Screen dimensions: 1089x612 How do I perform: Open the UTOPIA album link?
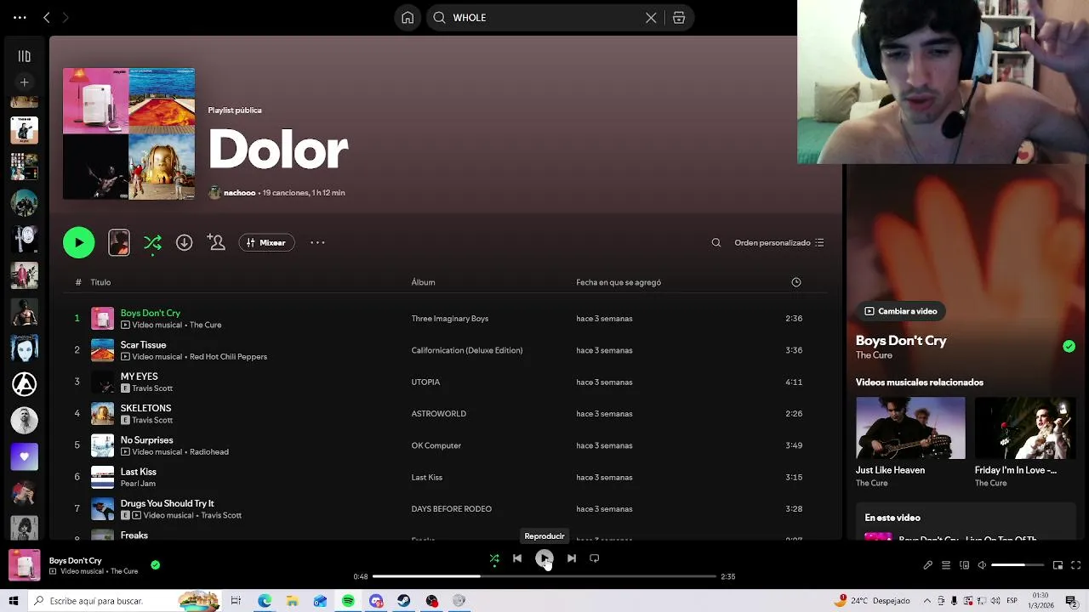tap(425, 382)
